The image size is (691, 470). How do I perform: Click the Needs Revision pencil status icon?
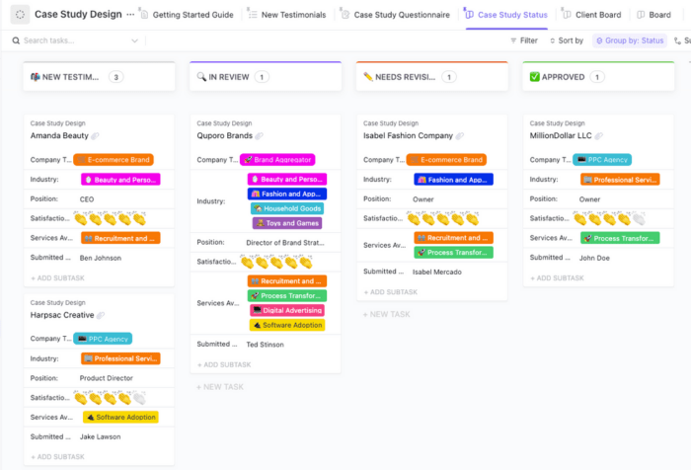(368, 77)
